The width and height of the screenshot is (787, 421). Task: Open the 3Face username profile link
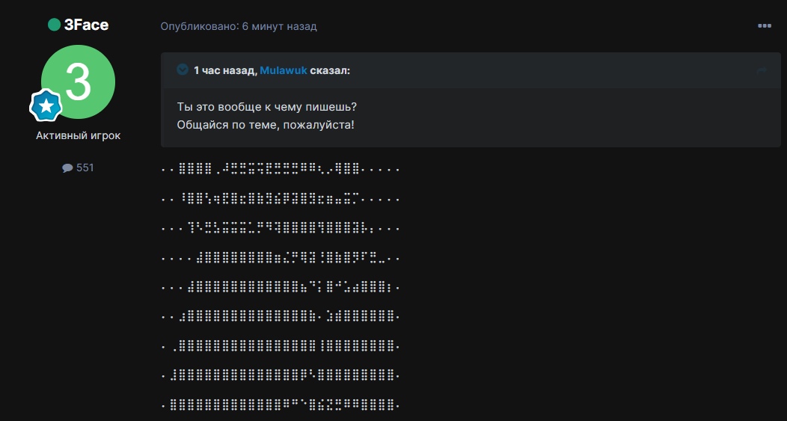click(x=86, y=25)
